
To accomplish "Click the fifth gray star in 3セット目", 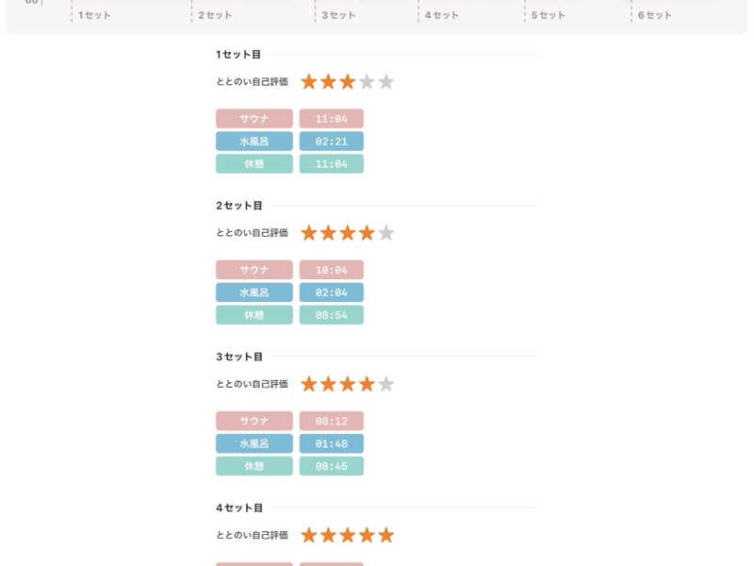I will click(x=385, y=384).
